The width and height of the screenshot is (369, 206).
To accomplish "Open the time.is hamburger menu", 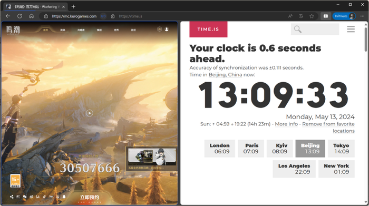I will [351, 29].
